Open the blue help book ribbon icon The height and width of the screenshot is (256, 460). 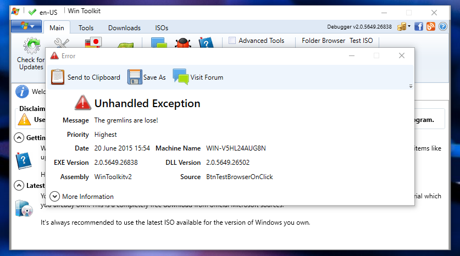coord(206,42)
